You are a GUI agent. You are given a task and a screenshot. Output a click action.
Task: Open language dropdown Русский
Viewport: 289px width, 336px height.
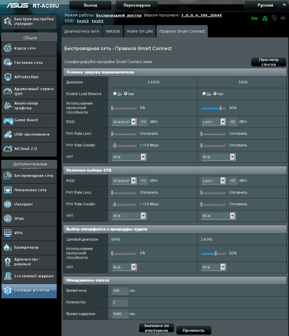point(265,5)
